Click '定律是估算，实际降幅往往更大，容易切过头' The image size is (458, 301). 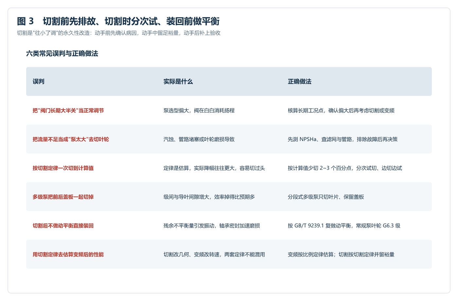(x=214, y=168)
